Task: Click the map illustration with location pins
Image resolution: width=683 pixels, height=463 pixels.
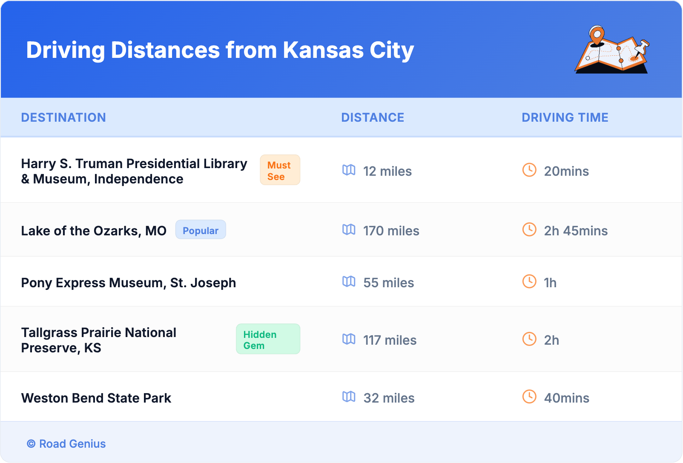Action: [612, 50]
